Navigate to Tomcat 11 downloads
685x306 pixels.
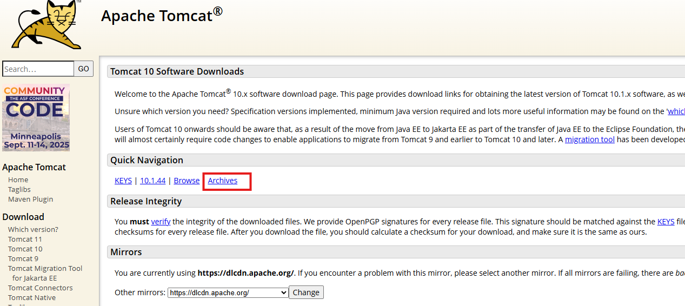tap(25, 239)
